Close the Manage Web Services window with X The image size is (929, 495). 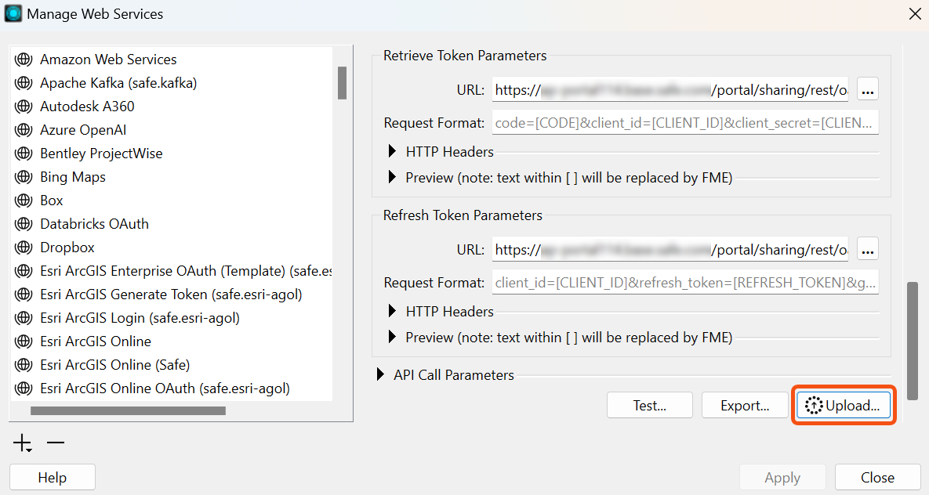coord(915,13)
